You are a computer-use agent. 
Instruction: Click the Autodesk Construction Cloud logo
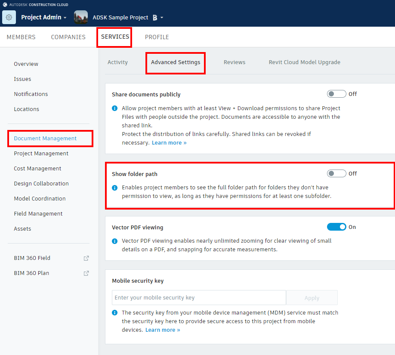5,5
